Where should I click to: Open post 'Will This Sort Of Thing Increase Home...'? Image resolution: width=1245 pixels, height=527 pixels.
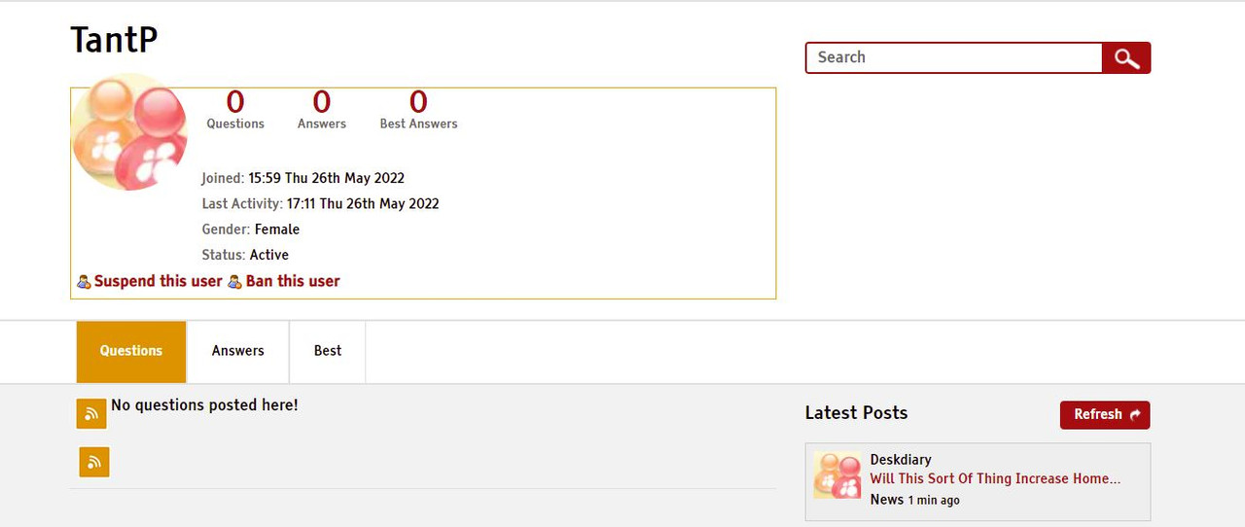995,478
